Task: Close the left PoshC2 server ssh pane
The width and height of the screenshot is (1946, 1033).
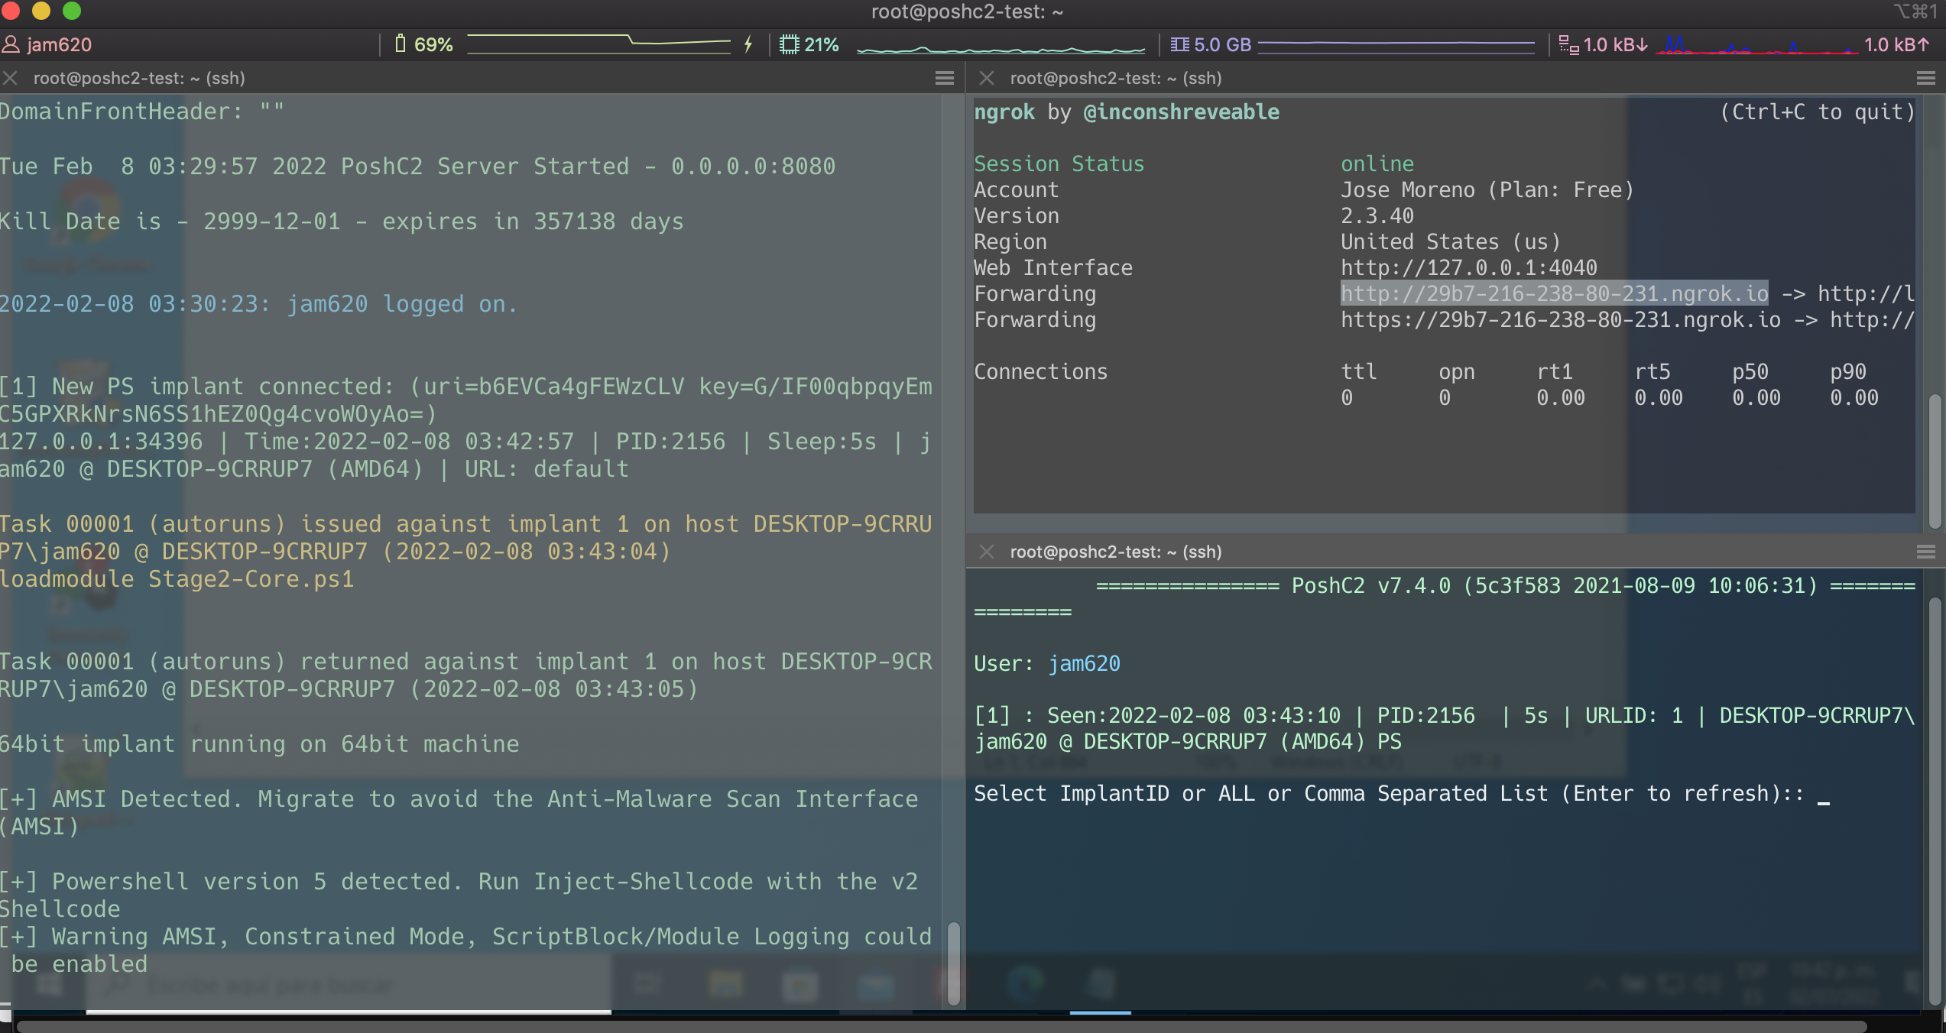Action: click(11, 78)
